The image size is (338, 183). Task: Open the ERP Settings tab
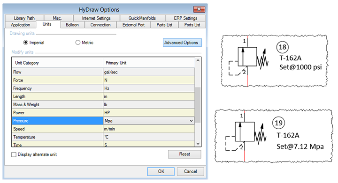click(185, 18)
